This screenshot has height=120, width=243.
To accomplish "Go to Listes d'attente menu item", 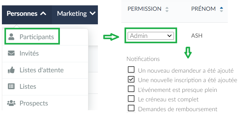I will pyautogui.click(x=45, y=70).
